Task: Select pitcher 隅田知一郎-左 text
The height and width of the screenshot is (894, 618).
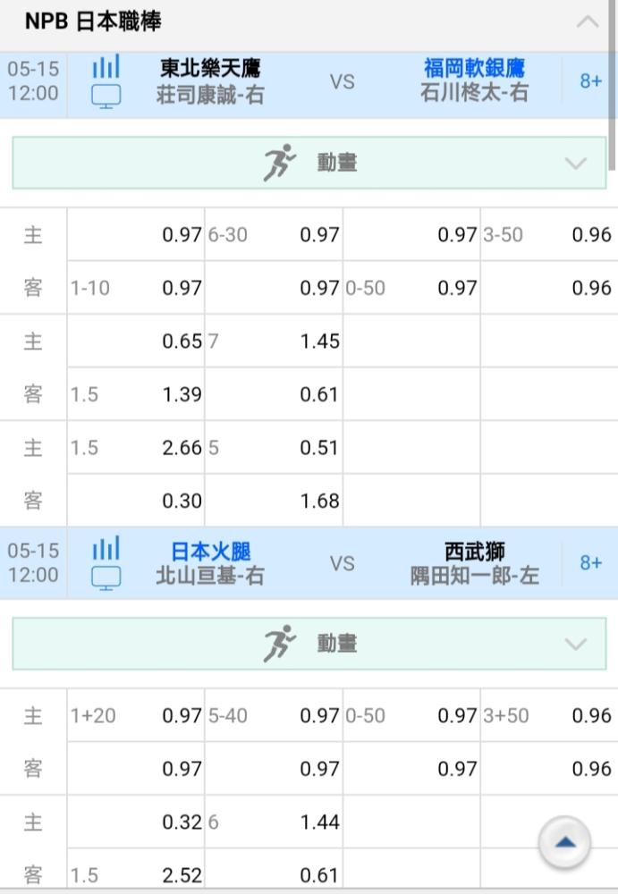Action: [x=474, y=576]
